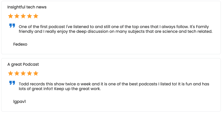Select the 'A great Podcast' review title

pyautogui.click(x=23, y=64)
